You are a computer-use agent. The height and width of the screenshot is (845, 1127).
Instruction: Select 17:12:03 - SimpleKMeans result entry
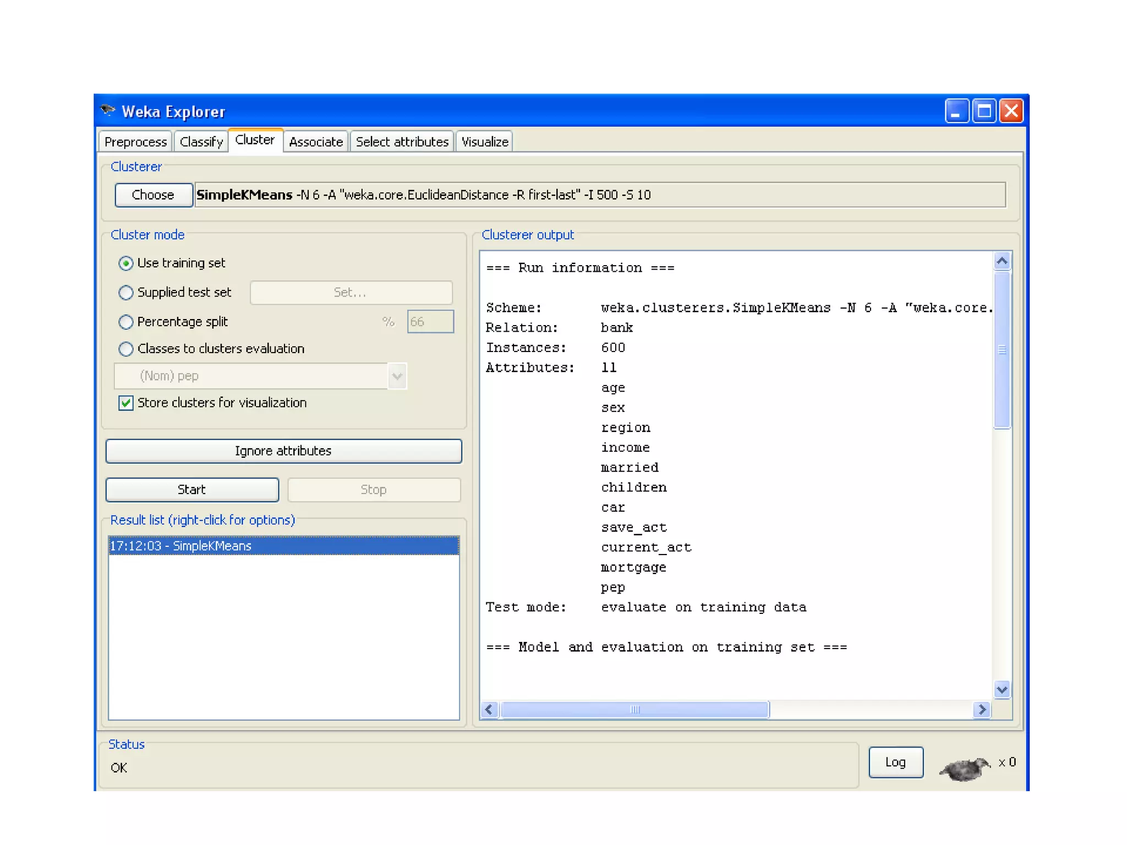(x=283, y=546)
